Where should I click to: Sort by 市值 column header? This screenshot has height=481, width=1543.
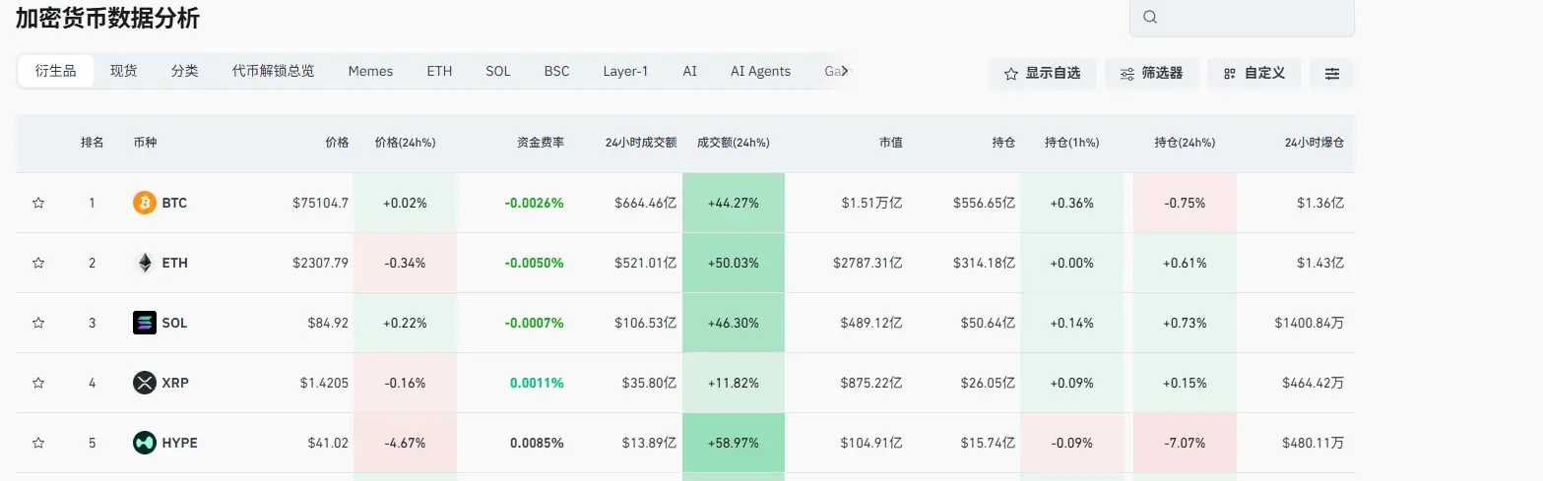coord(891,143)
